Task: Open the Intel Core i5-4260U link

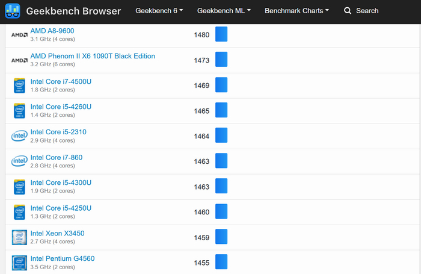Action: [x=61, y=107]
